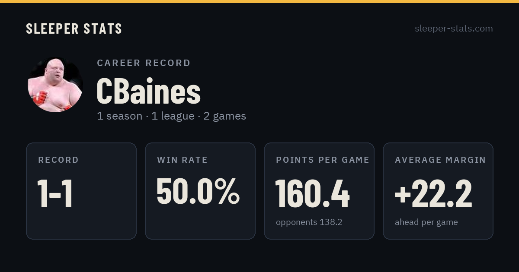Open the POINTS PER GAME card
The width and height of the screenshot is (519, 272).
point(319,191)
